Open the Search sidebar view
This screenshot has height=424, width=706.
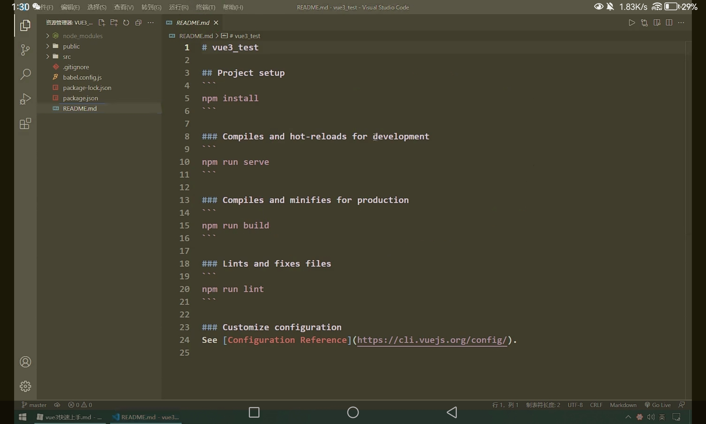coord(25,74)
